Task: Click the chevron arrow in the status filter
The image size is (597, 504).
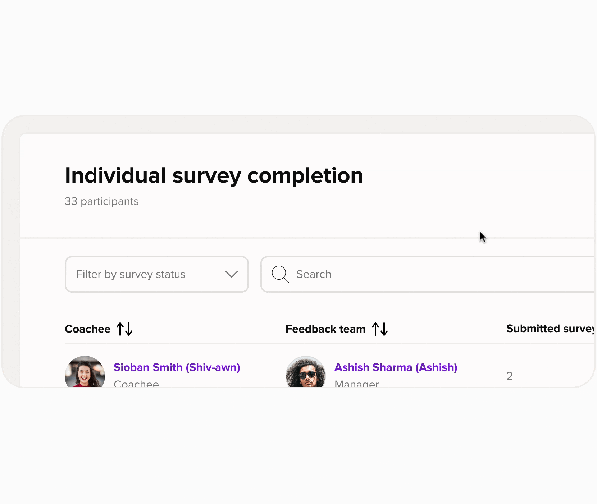Action: [x=231, y=274]
